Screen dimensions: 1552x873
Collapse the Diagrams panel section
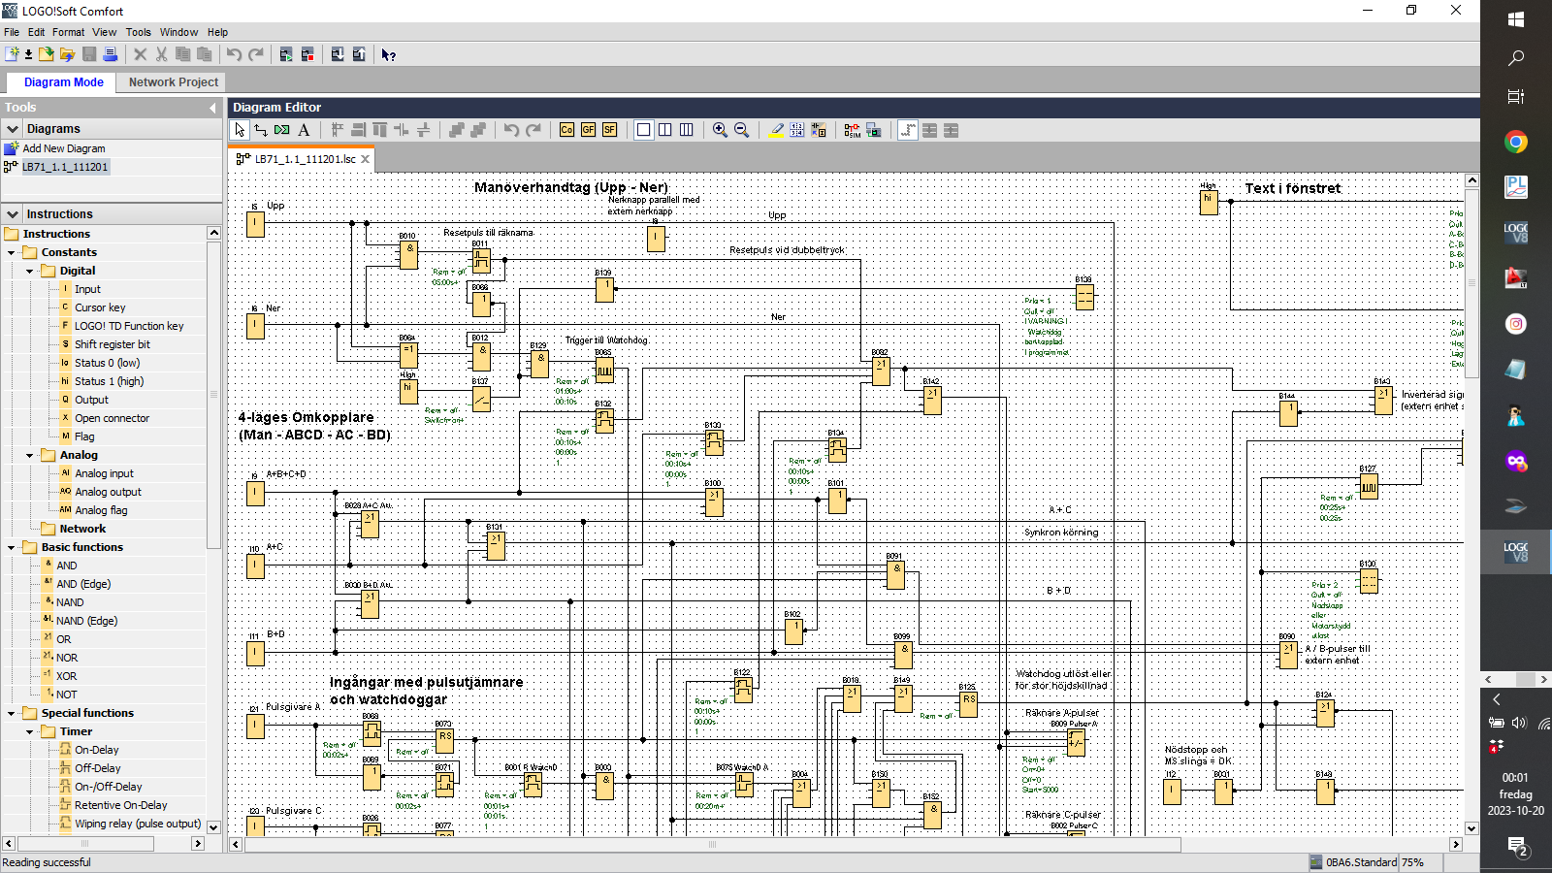point(13,129)
